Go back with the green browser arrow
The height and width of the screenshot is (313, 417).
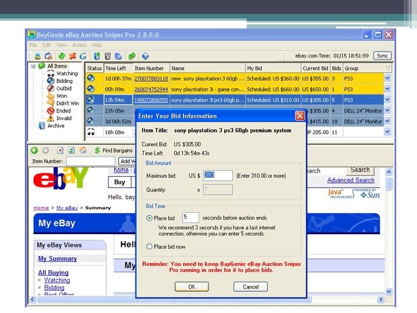[34, 150]
